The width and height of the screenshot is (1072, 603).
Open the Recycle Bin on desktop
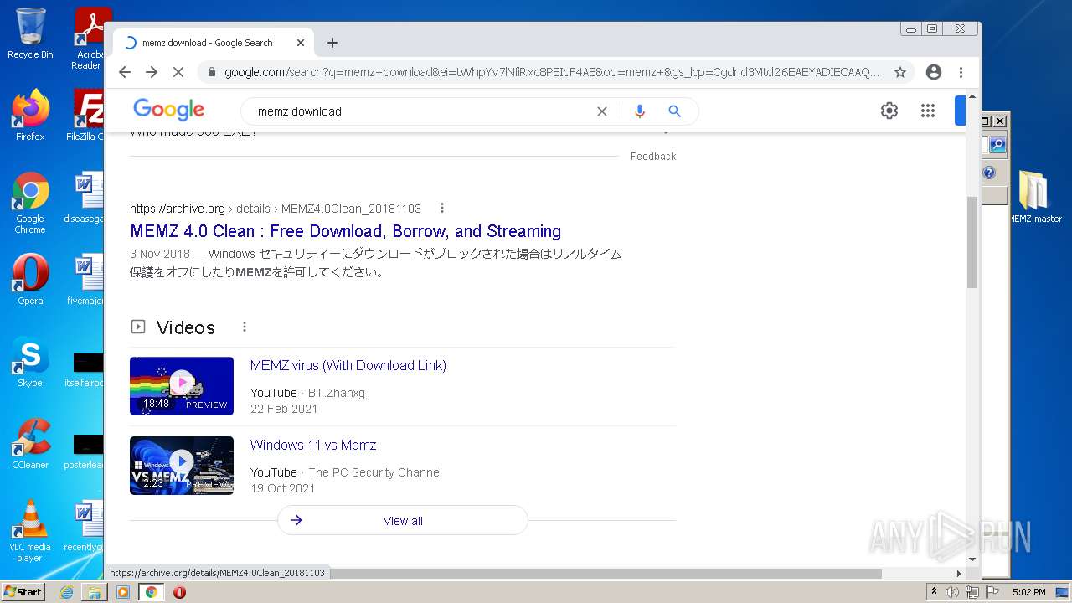coord(30,33)
